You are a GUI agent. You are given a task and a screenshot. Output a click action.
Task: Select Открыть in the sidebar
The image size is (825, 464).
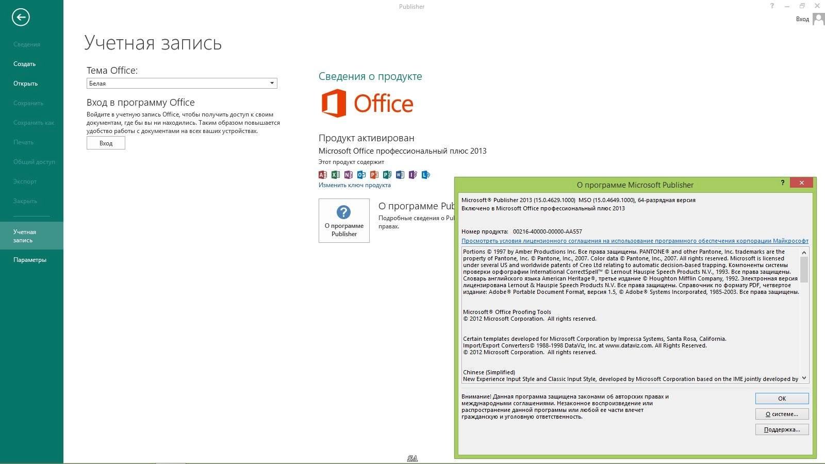[26, 84]
